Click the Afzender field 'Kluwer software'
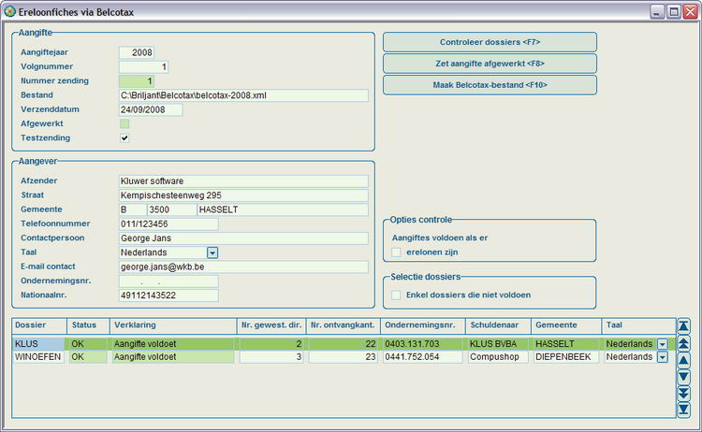 click(243, 181)
